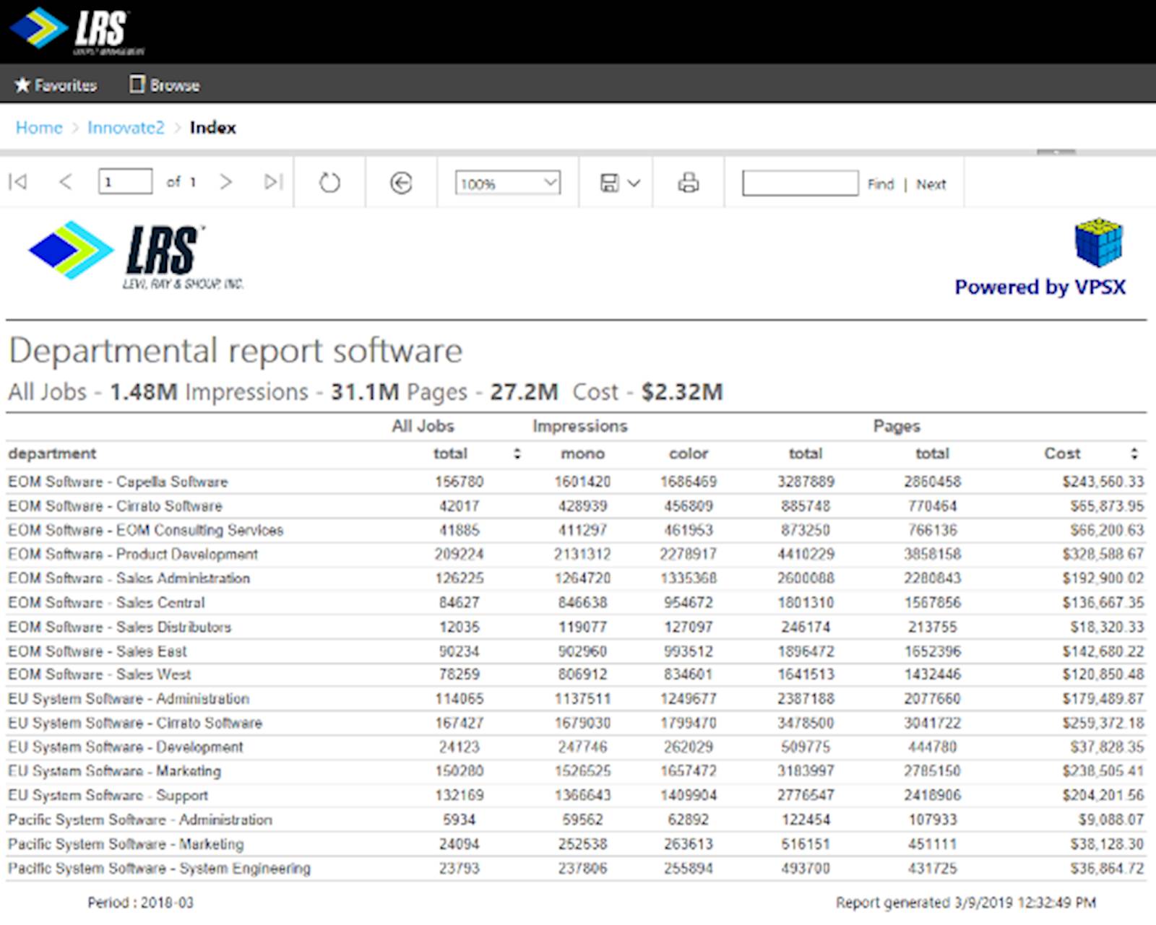Go to the first report page

coord(18,182)
